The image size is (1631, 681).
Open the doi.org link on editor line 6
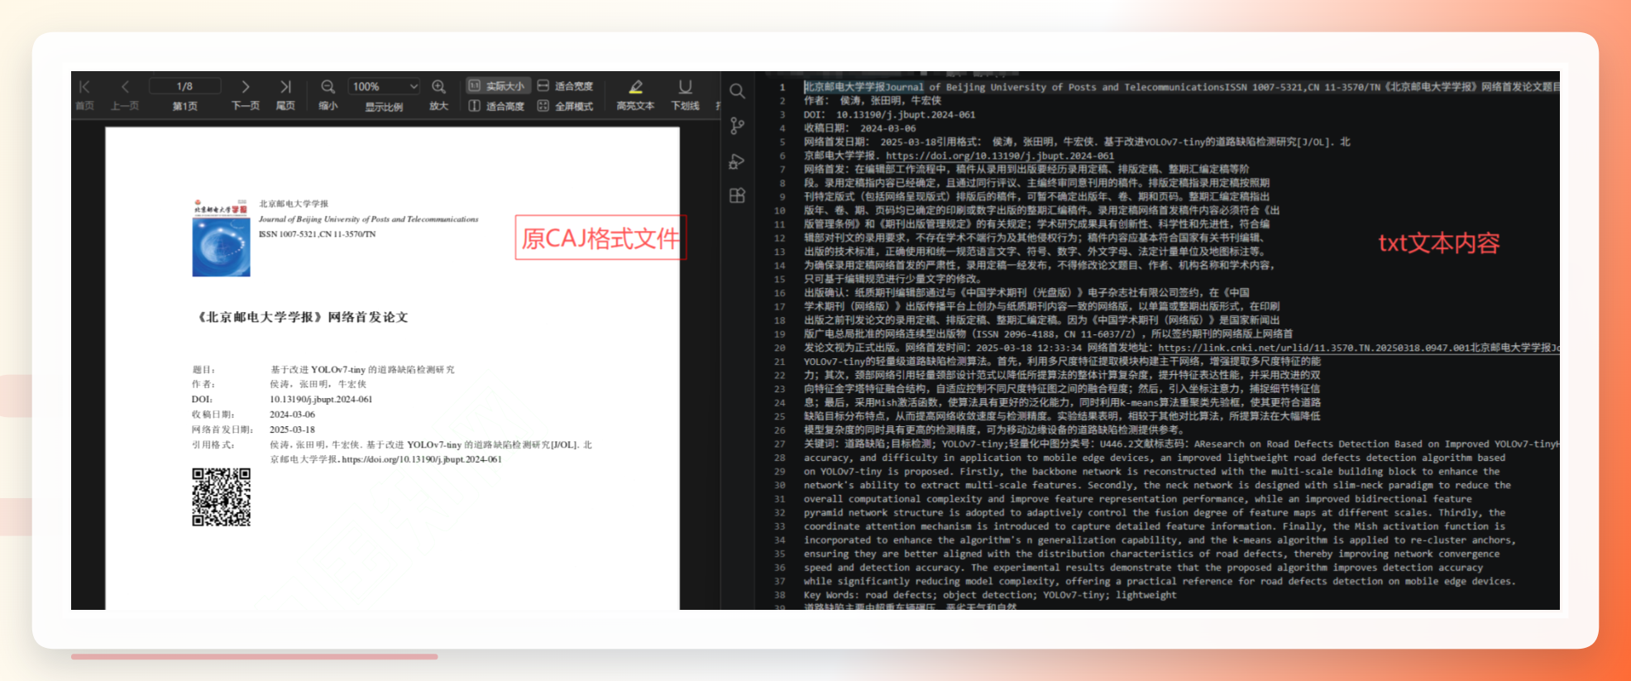(x=1000, y=156)
